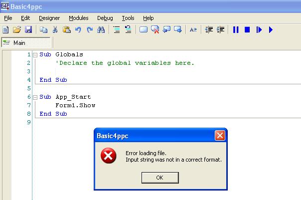This screenshot has width=301, height=200.
Task: Click the A autocomplete icon
Action: (193, 30)
